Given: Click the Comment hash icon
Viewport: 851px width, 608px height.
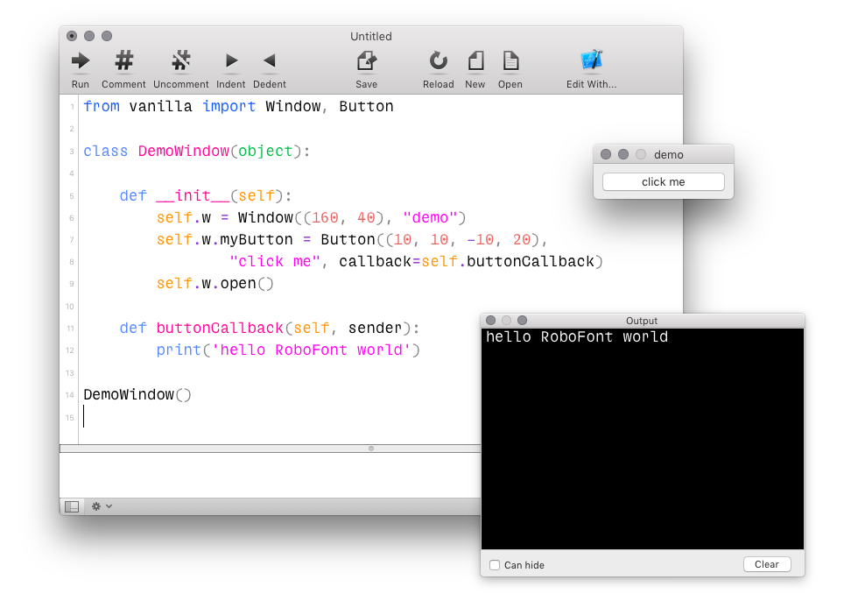Looking at the screenshot, I should (x=123, y=60).
